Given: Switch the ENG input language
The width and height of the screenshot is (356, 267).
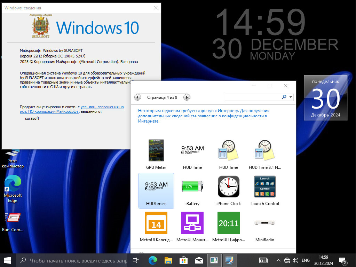Looking at the screenshot, I should pyautogui.click(x=306, y=260).
